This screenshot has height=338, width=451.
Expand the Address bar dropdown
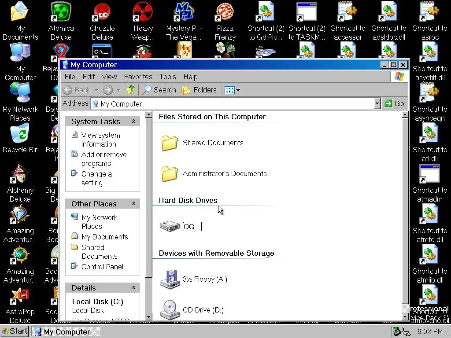coord(377,104)
